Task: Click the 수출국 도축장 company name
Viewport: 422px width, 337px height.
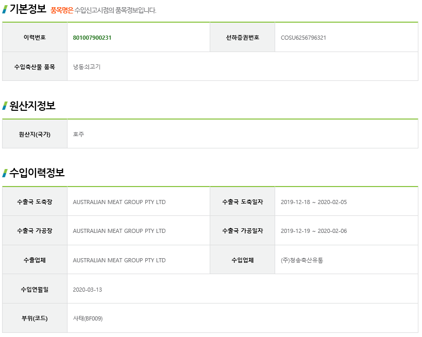Action: point(119,202)
